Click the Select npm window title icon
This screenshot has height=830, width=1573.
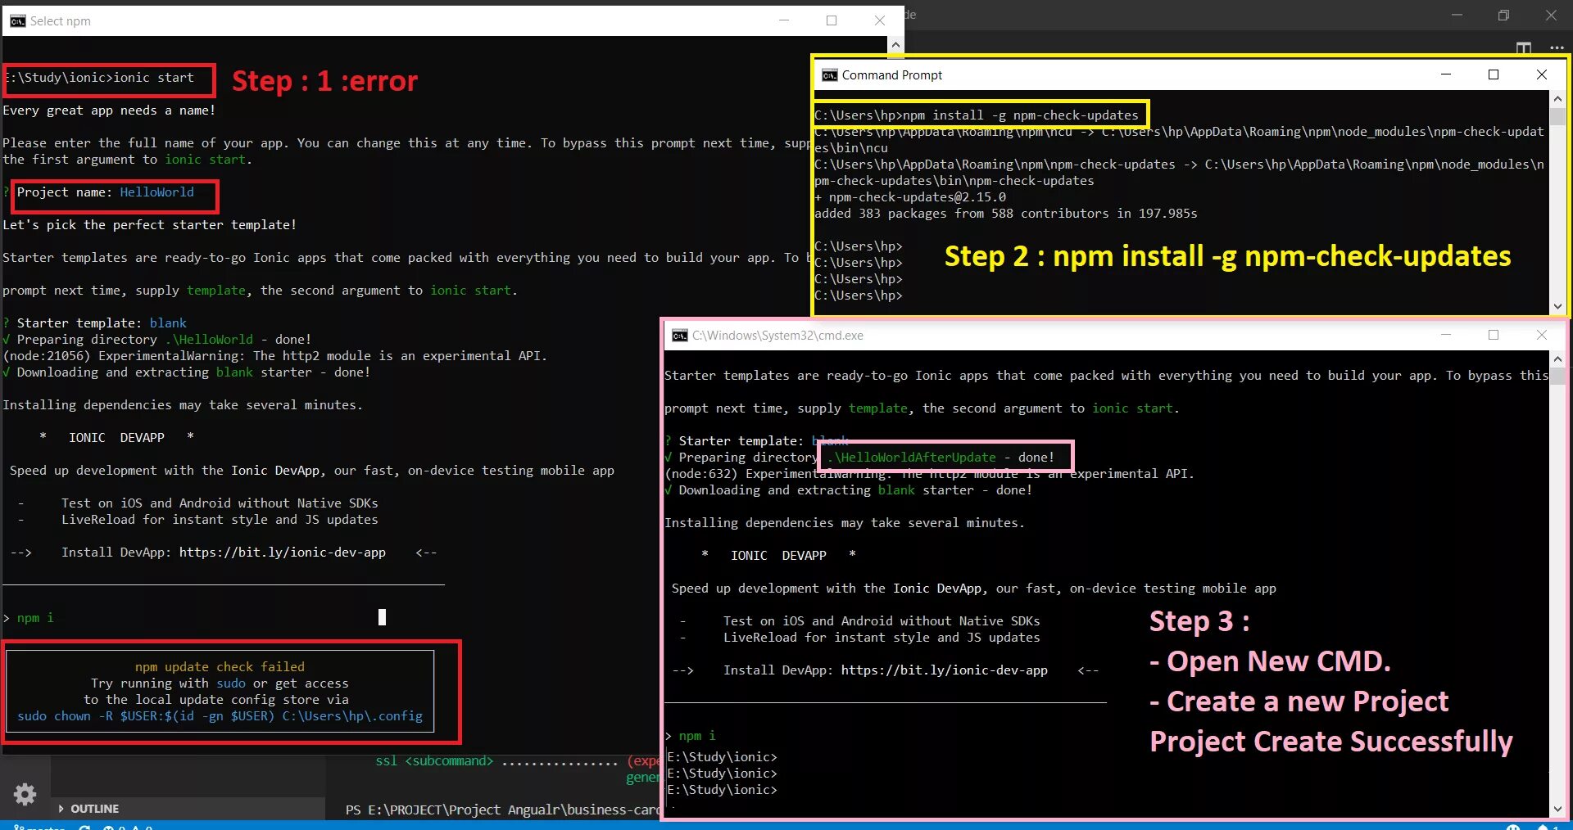point(17,21)
